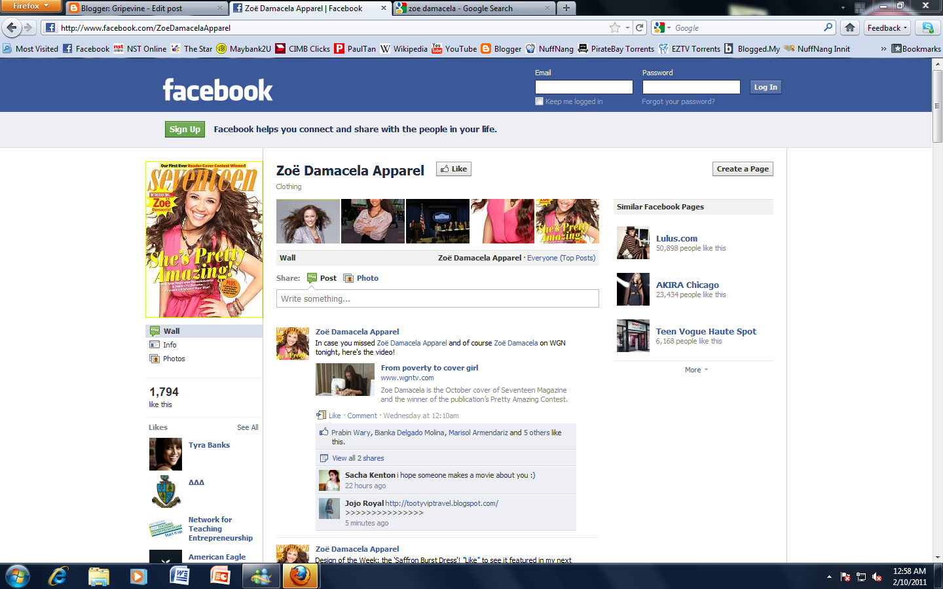Click the Log In button
The width and height of the screenshot is (943, 589).
766,87
